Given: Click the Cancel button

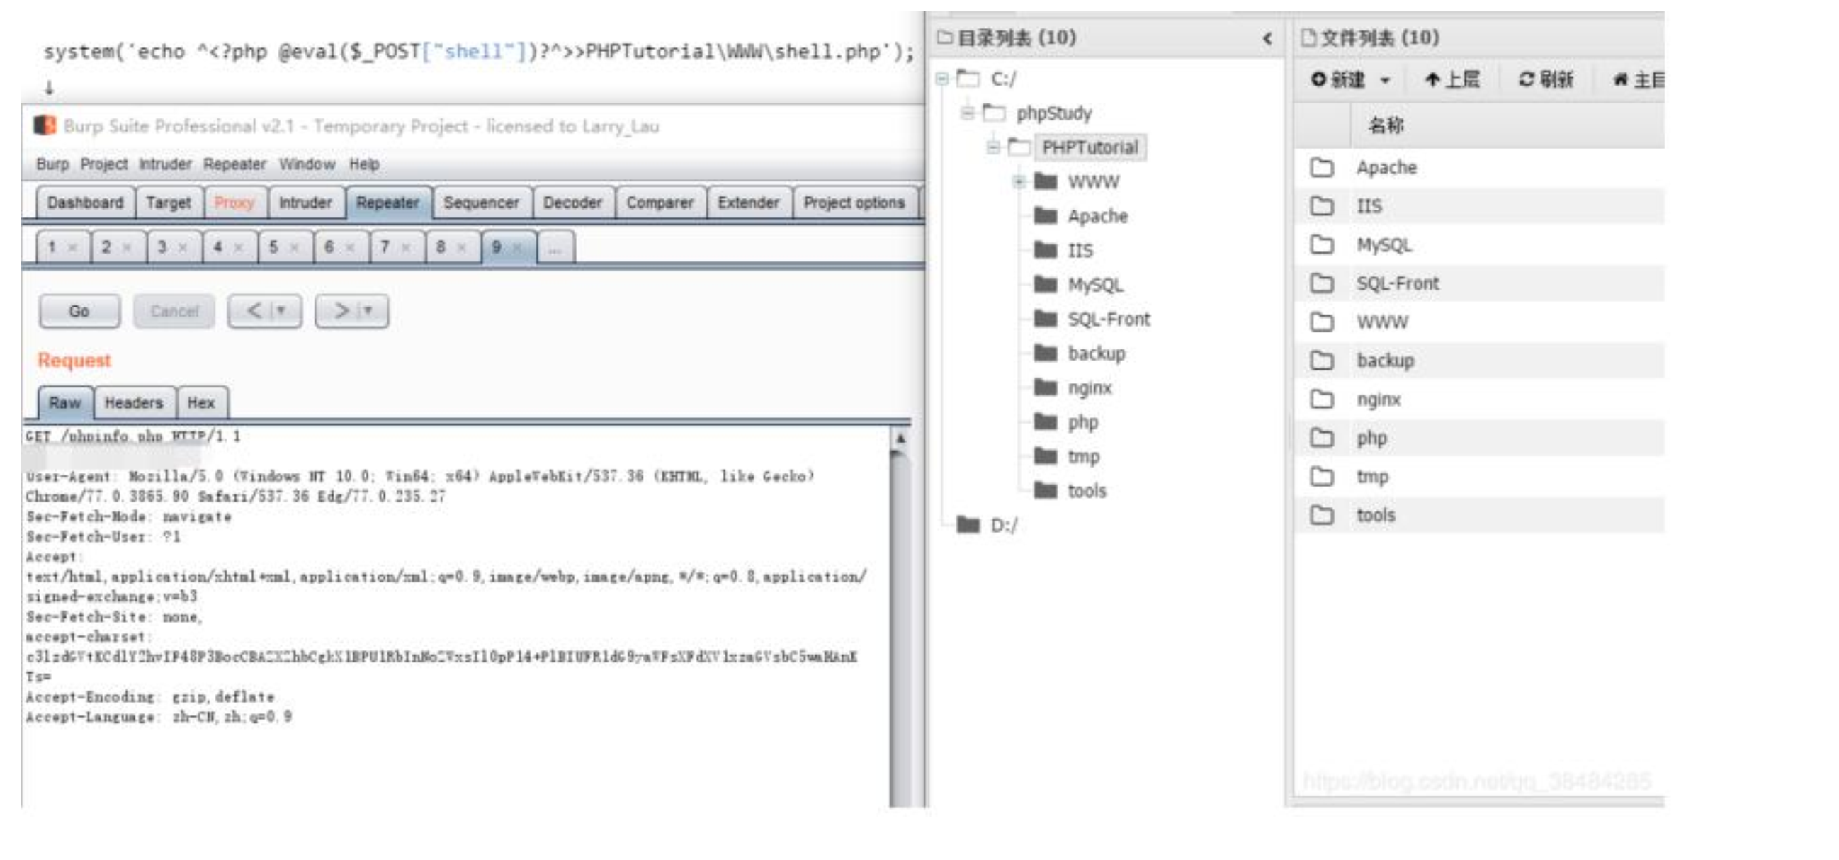Looking at the screenshot, I should tap(174, 311).
